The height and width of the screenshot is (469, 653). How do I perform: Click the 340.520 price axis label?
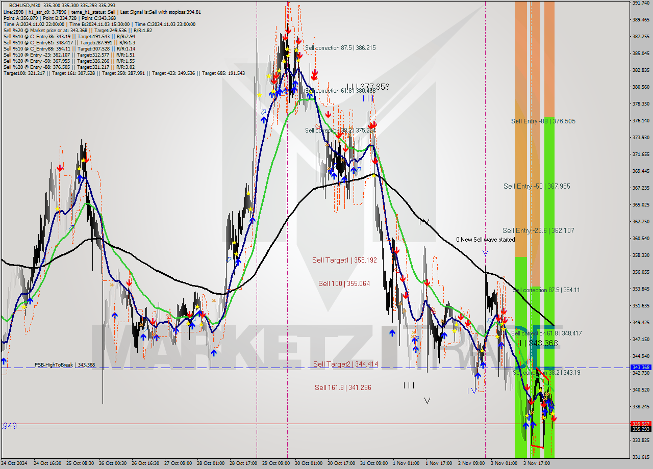pyautogui.click(x=641, y=390)
